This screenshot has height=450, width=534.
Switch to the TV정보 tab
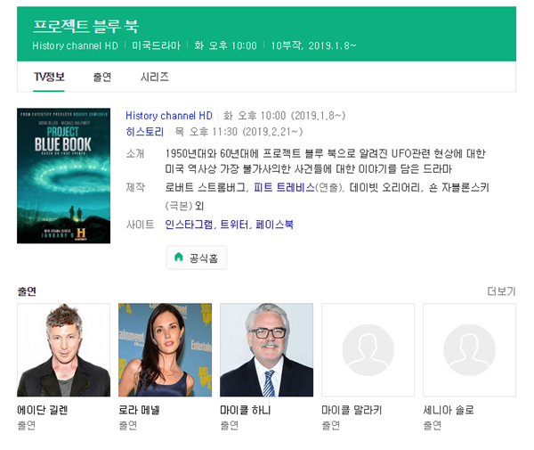(49, 77)
